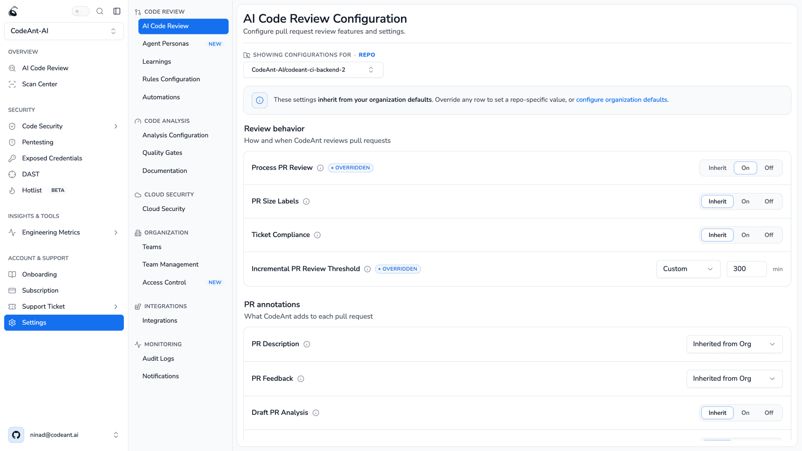Open Audit Logs

[183, 359]
